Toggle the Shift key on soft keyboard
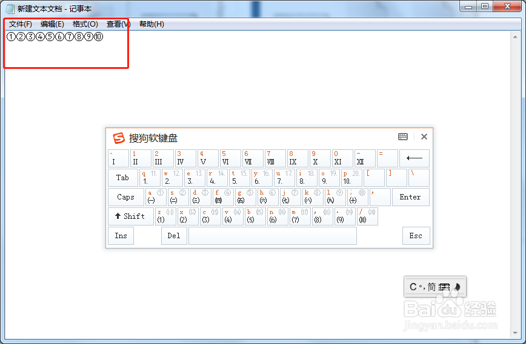The image size is (526, 344). (131, 216)
